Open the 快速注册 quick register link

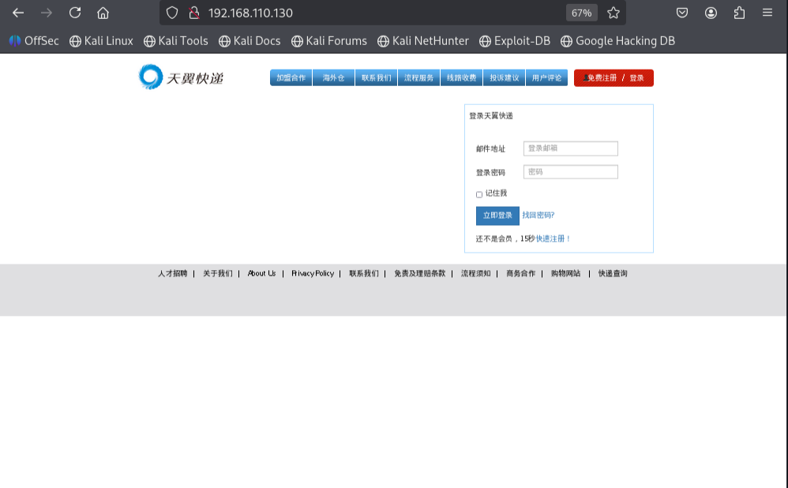pos(551,238)
